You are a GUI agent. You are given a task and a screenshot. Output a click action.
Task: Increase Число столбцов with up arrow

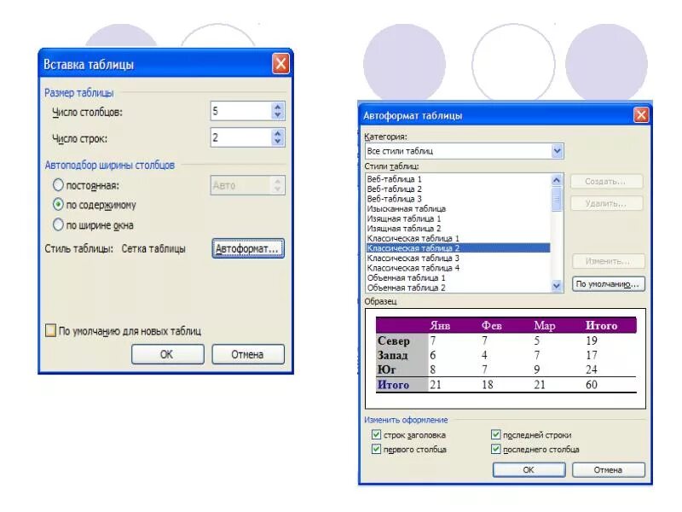tap(278, 107)
